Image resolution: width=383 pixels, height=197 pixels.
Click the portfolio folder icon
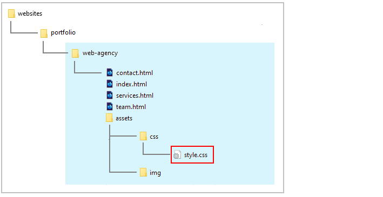[44, 33]
